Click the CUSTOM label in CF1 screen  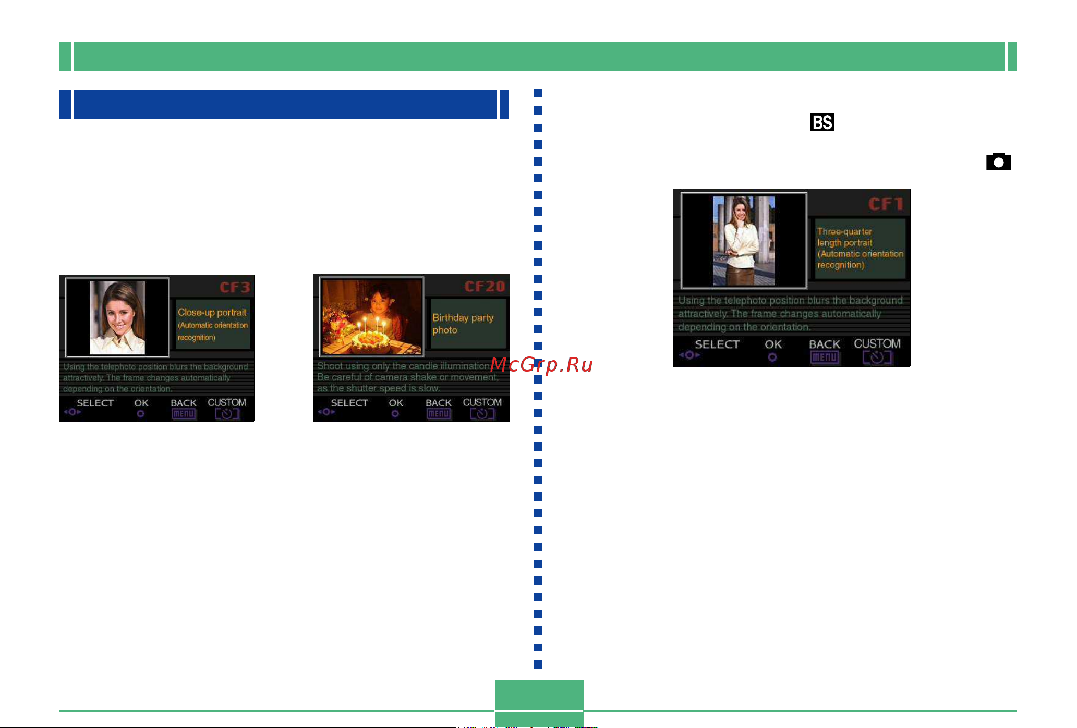877,343
